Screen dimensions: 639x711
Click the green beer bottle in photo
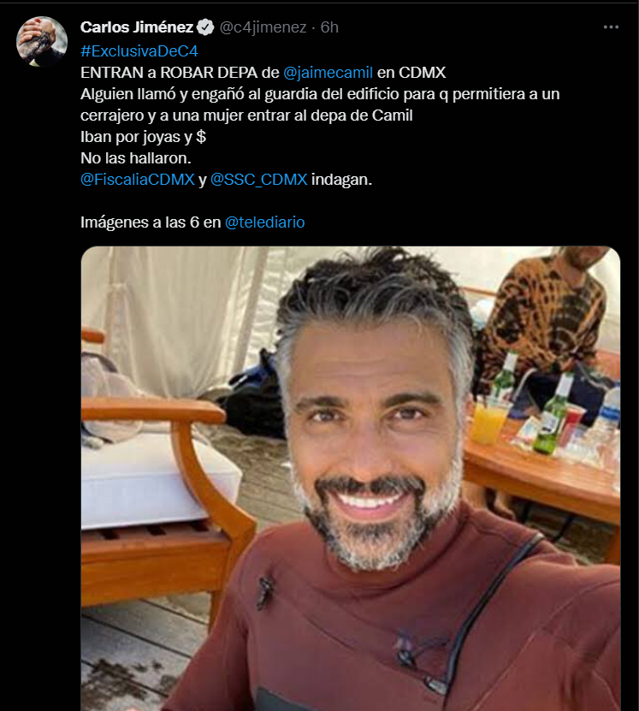551,413
